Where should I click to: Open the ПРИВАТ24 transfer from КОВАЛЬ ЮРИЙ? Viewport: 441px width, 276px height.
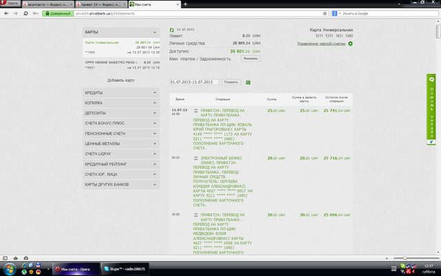coord(223,129)
